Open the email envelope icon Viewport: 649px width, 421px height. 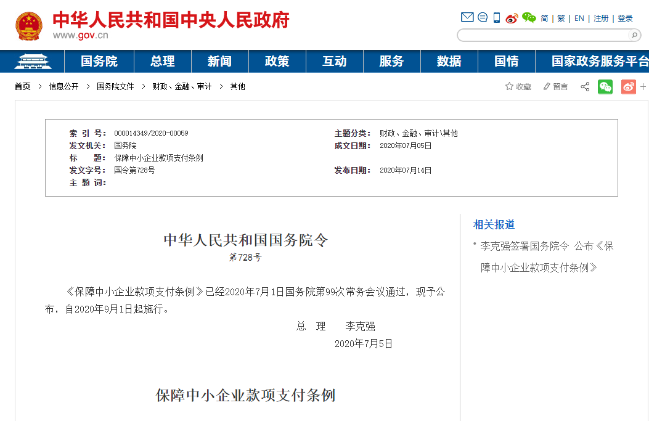467,17
